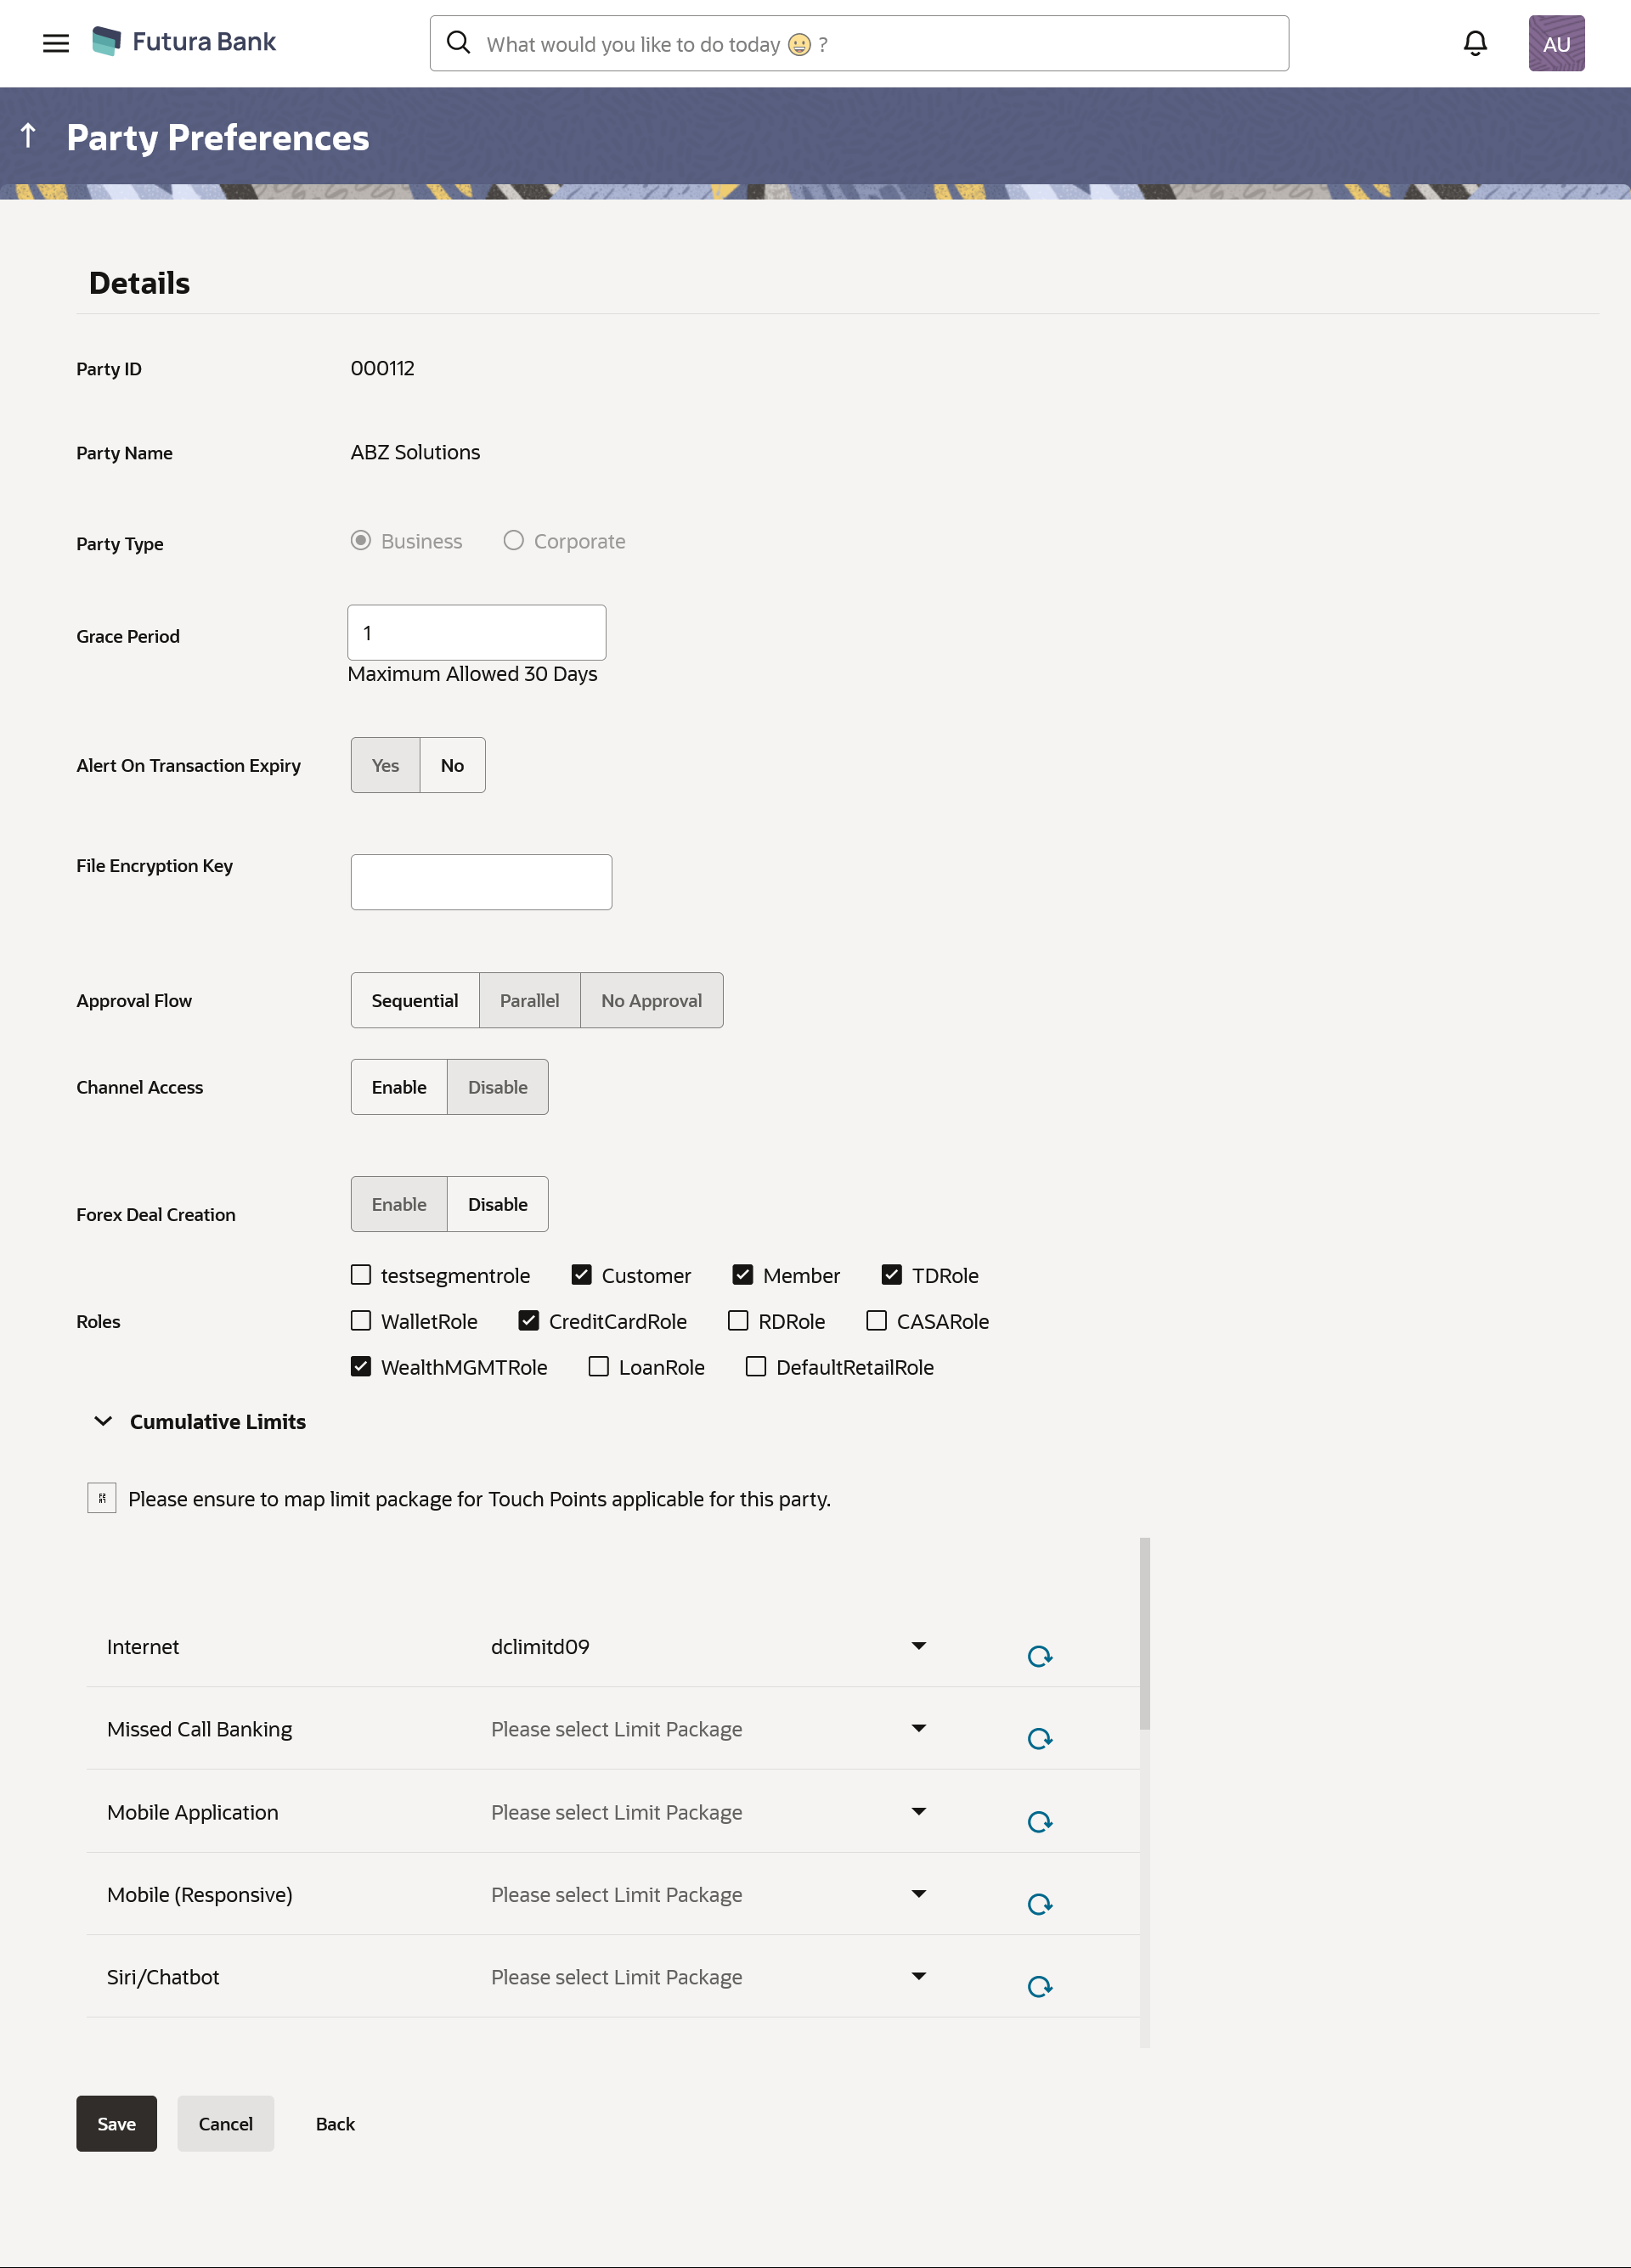Toggle the WealthMGMTRole checkbox
Screen dimensions: 1631x2268
(359, 1366)
